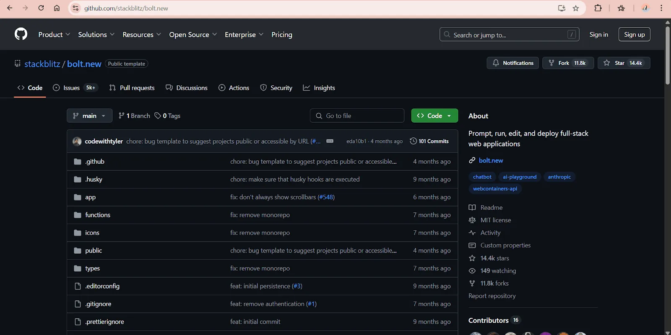Open the Pricing page

pos(282,35)
